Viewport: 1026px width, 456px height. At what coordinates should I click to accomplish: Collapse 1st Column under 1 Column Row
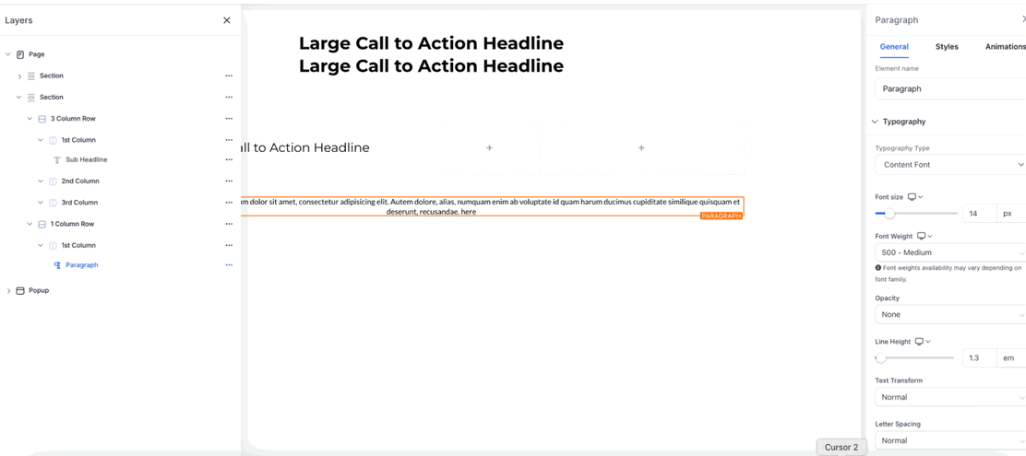[x=41, y=246]
